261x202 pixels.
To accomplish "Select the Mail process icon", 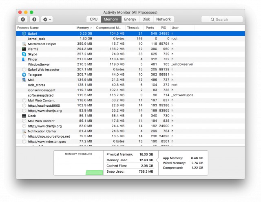I will click(24, 80).
